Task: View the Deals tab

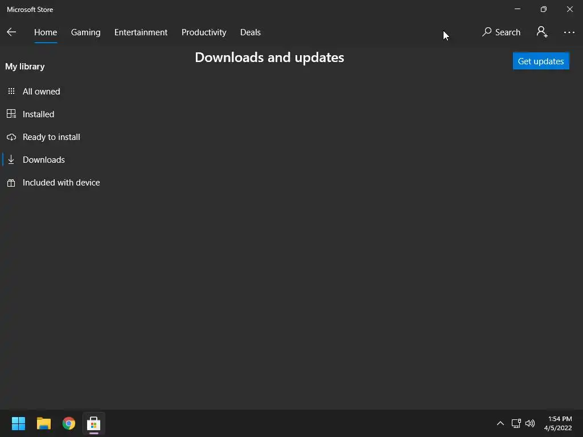Action: (x=251, y=32)
